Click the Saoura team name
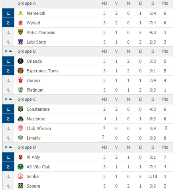Image resolution: width=173 pixels, height=190 pixels. tap(33, 186)
